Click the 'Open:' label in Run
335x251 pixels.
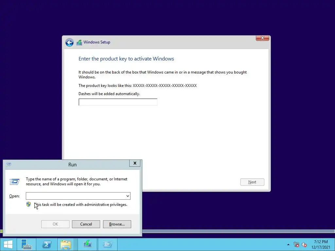[14, 196]
